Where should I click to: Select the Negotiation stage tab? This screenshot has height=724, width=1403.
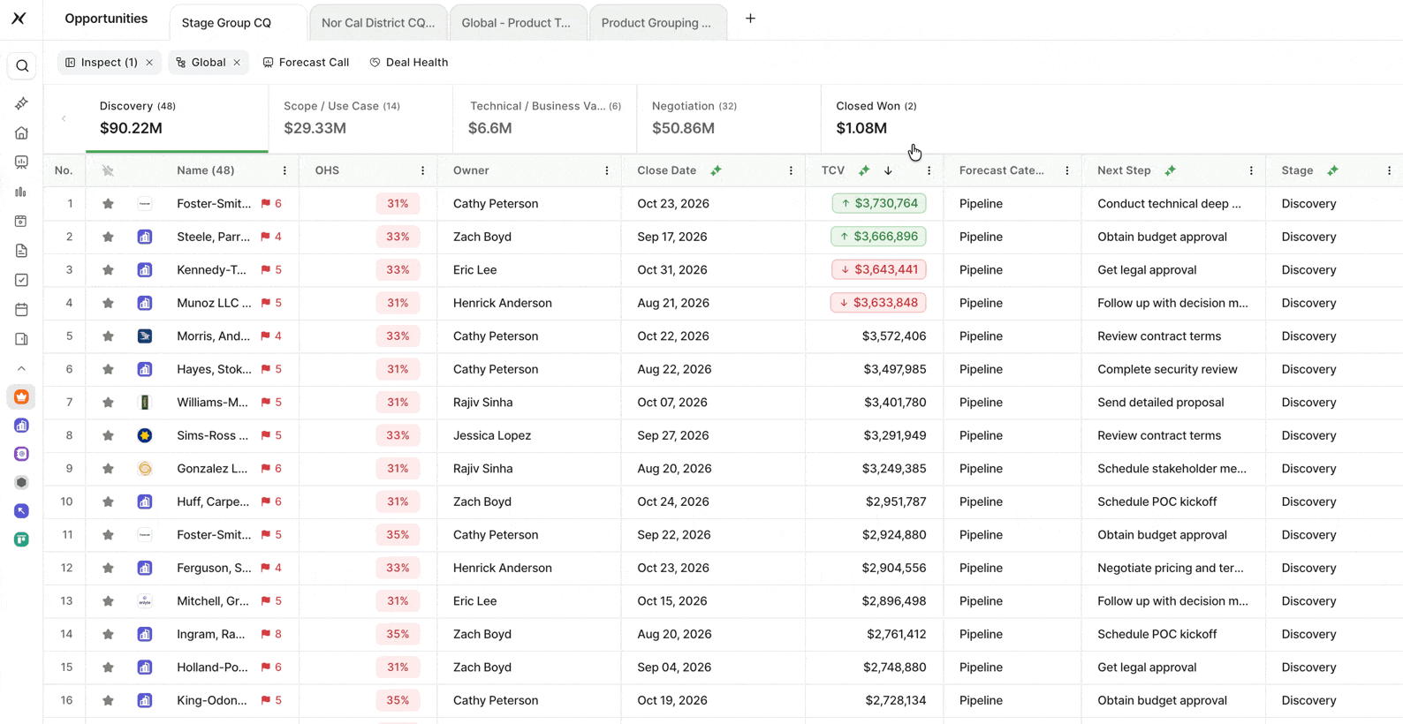(x=729, y=118)
